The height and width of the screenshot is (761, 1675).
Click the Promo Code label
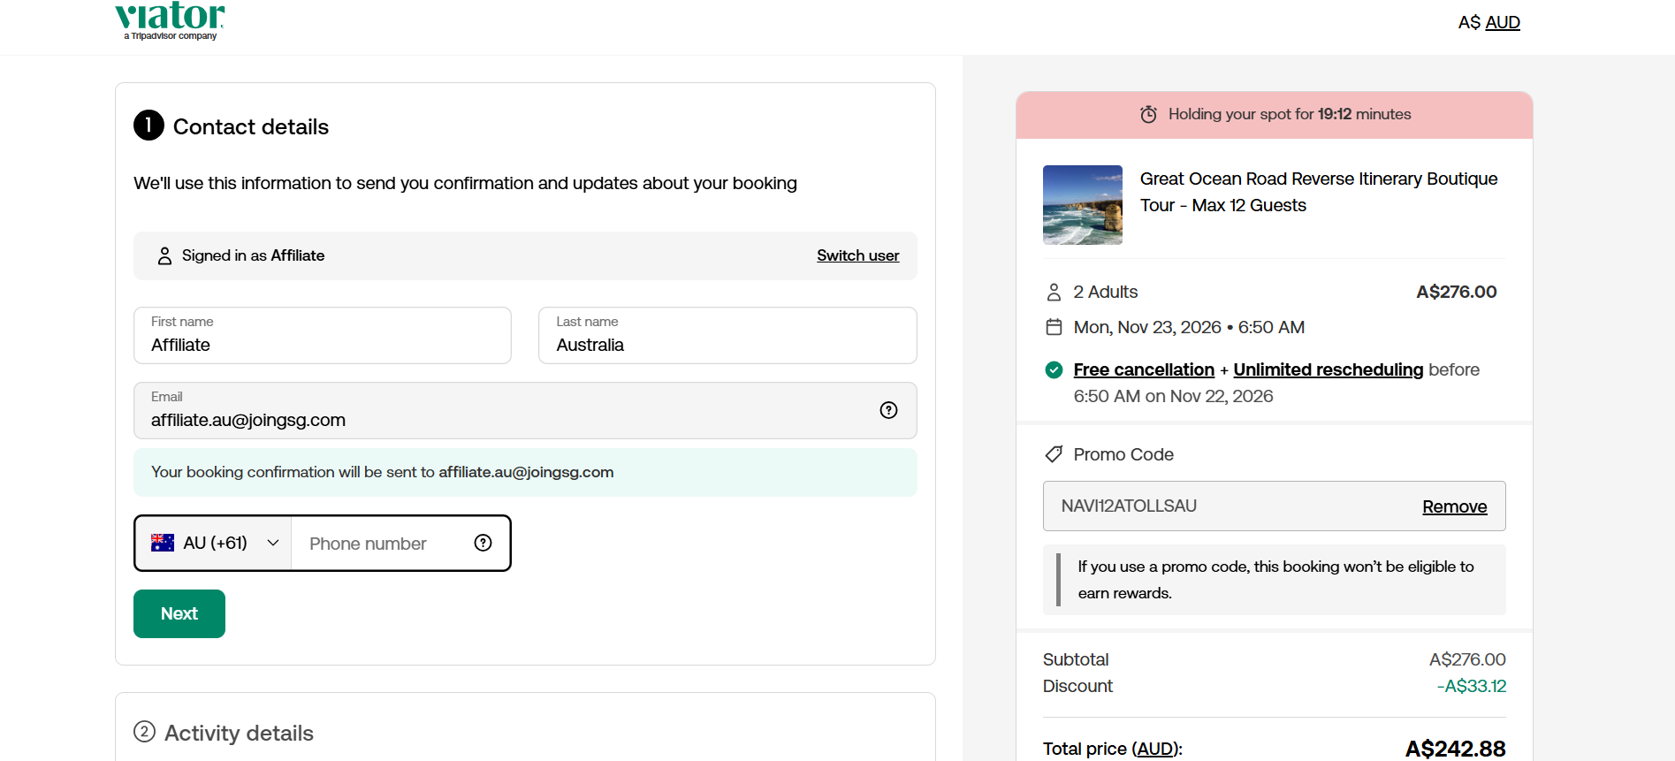pyautogui.click(x=1123, y=454)
